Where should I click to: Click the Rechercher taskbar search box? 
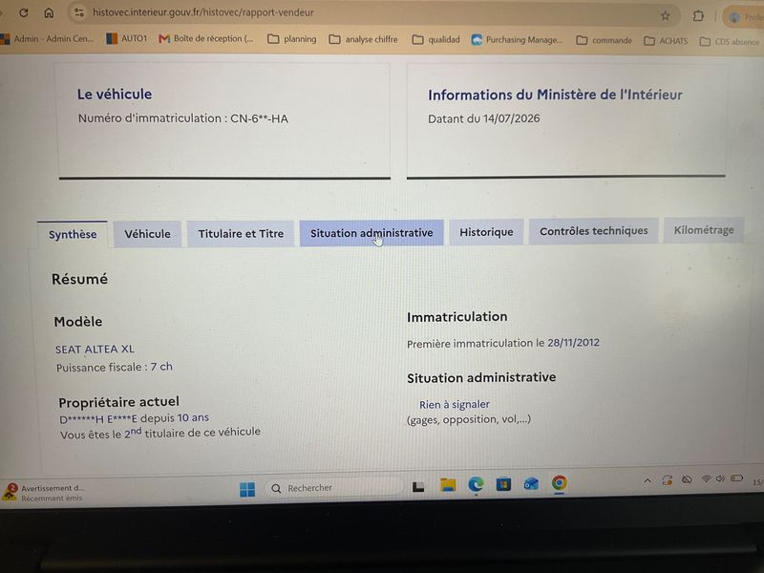333,488
